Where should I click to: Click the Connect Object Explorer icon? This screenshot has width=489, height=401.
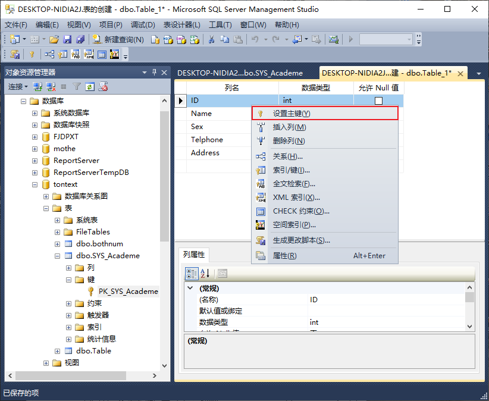[x=37, y=87]
